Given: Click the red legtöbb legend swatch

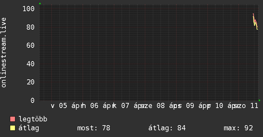Looking at the screenshot, I should click(13, 119).
